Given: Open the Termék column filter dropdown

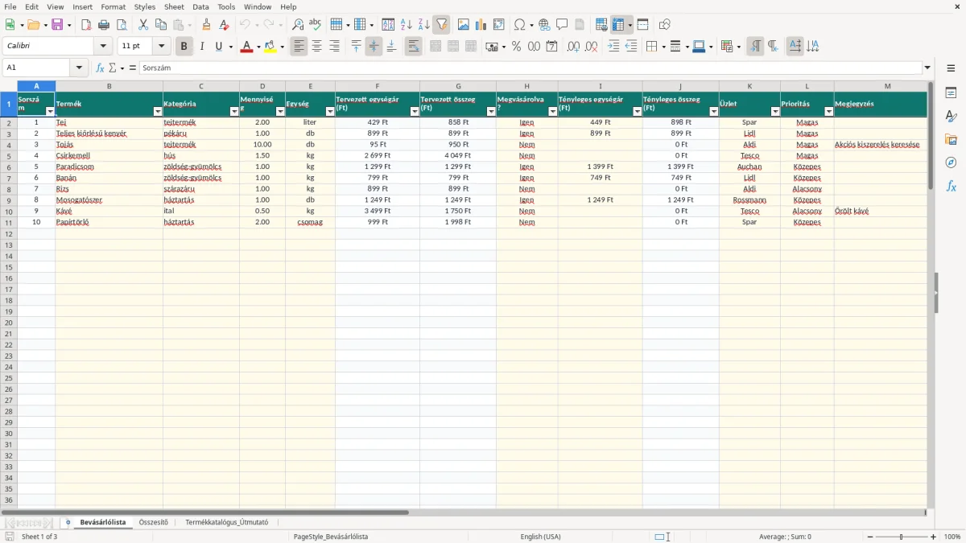Looking at the screenshot, I should [x=158, y=112].
